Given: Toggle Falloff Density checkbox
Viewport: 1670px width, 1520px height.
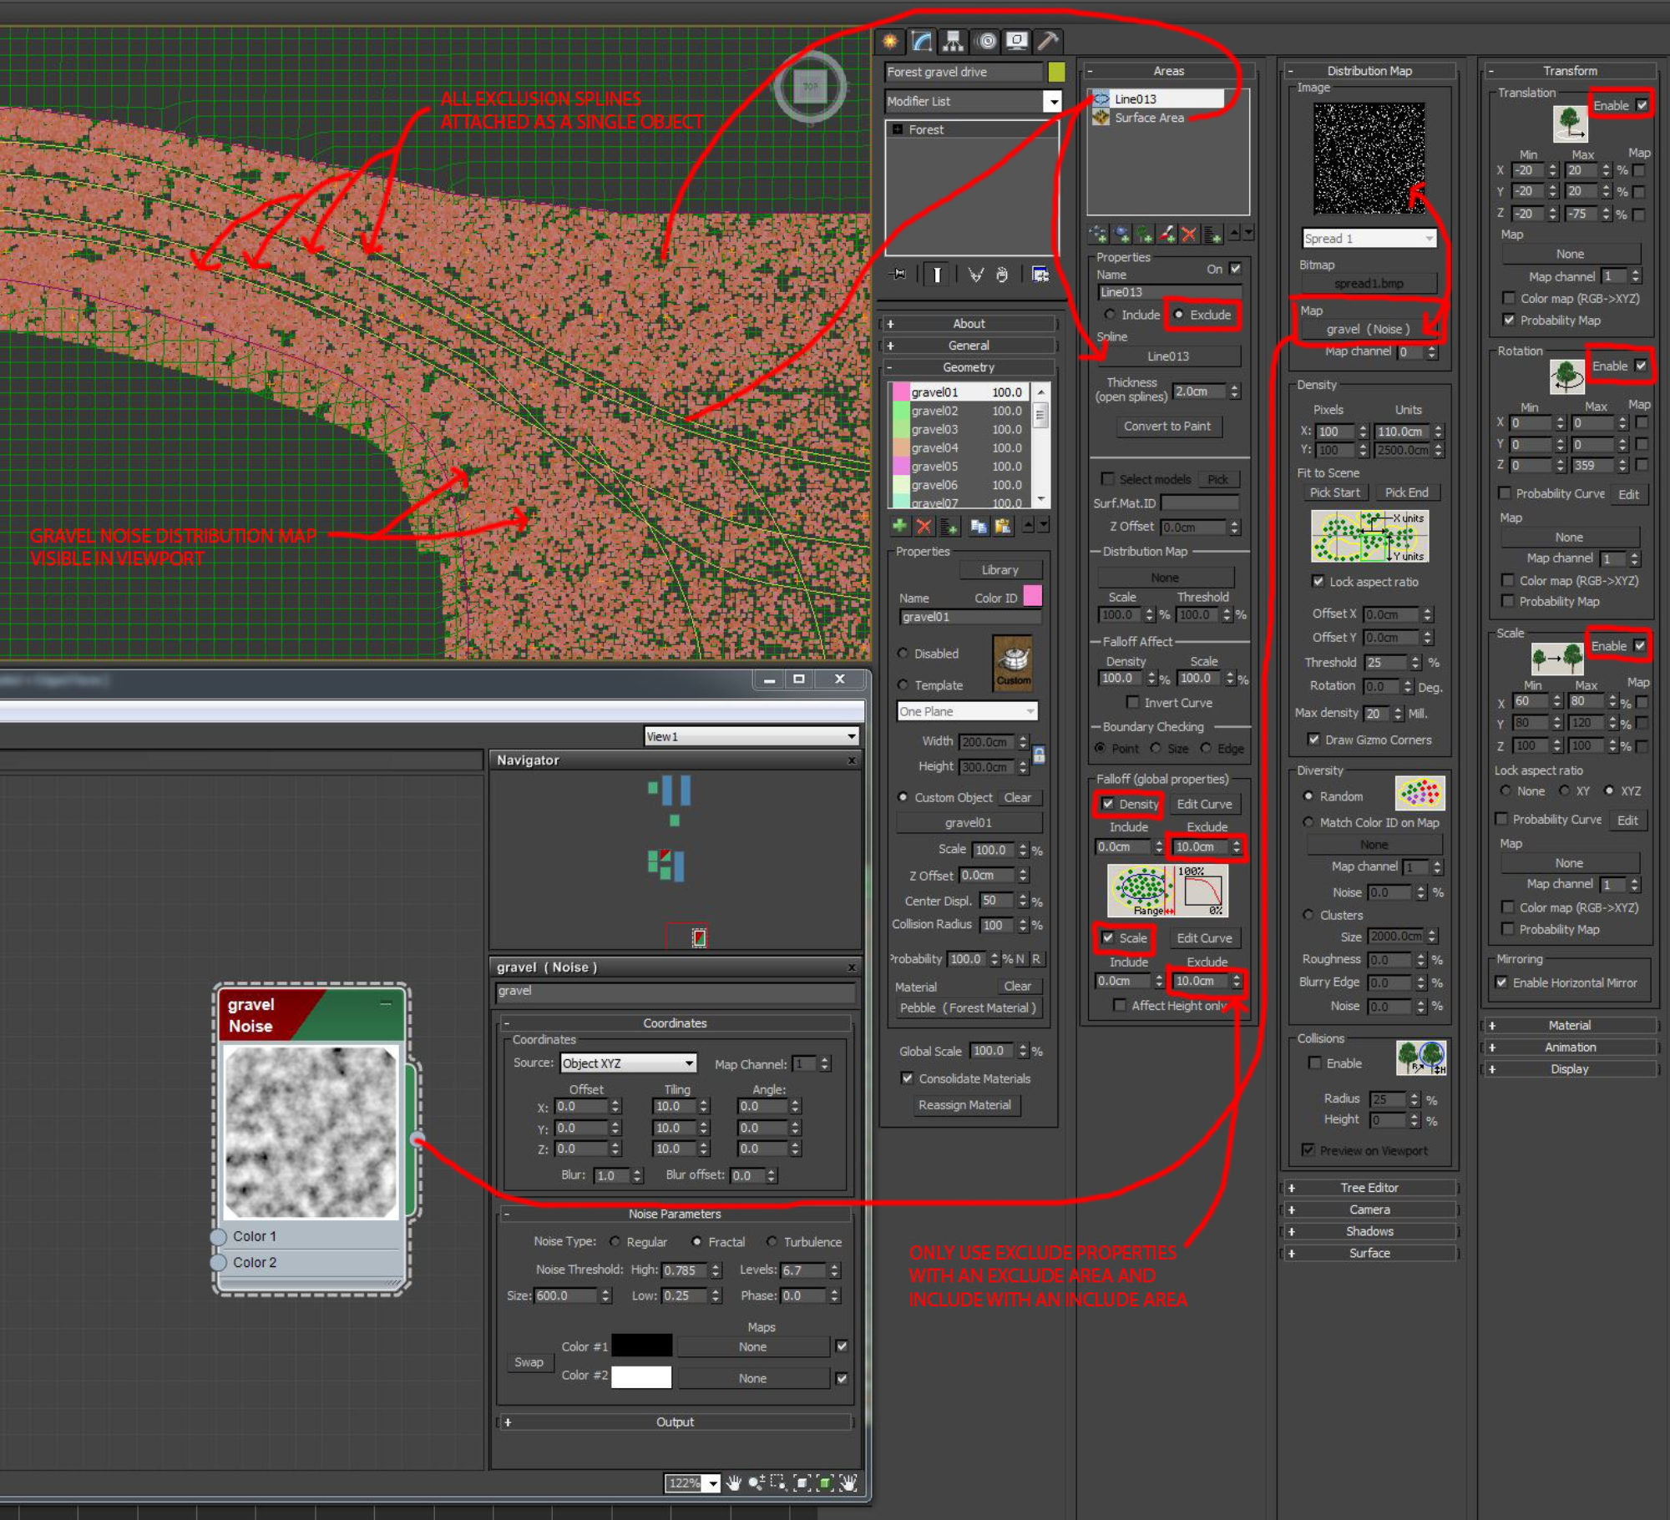Looking at the screenshot, I should point(1107,804).
